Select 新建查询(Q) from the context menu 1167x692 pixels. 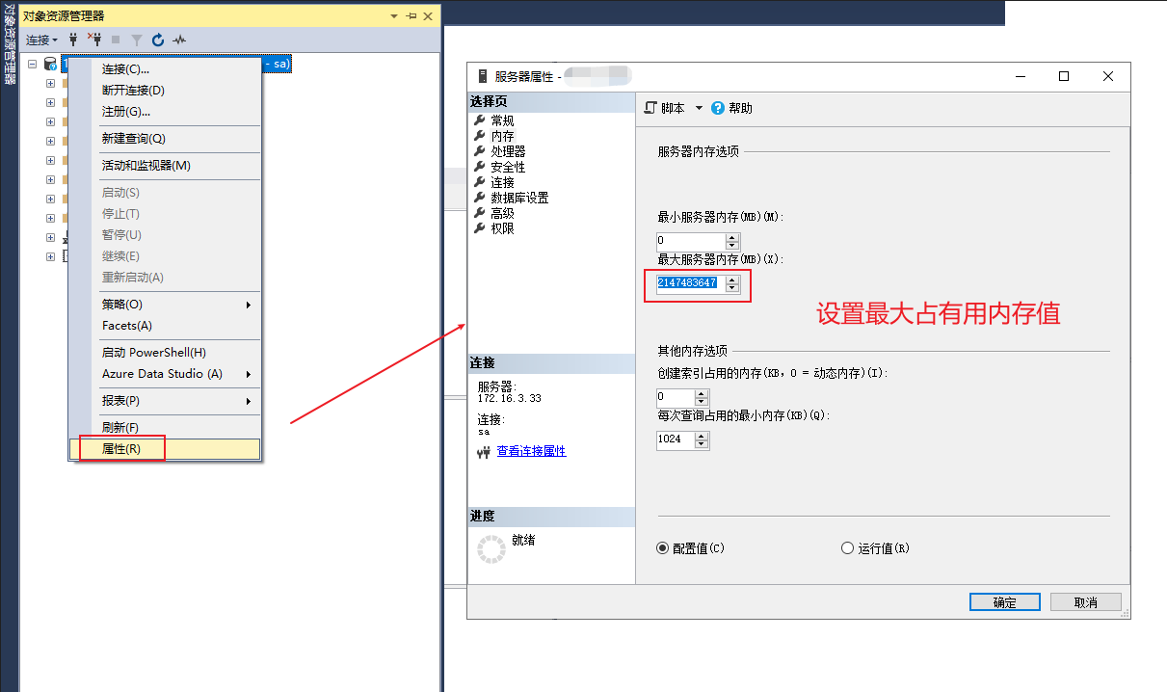coord(134,139)
